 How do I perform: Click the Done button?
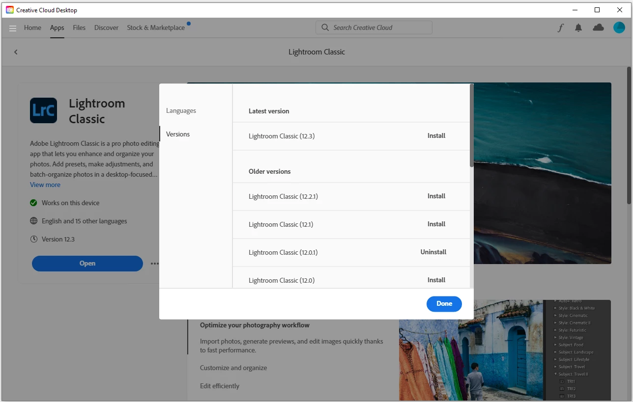[x=444, y=304]
